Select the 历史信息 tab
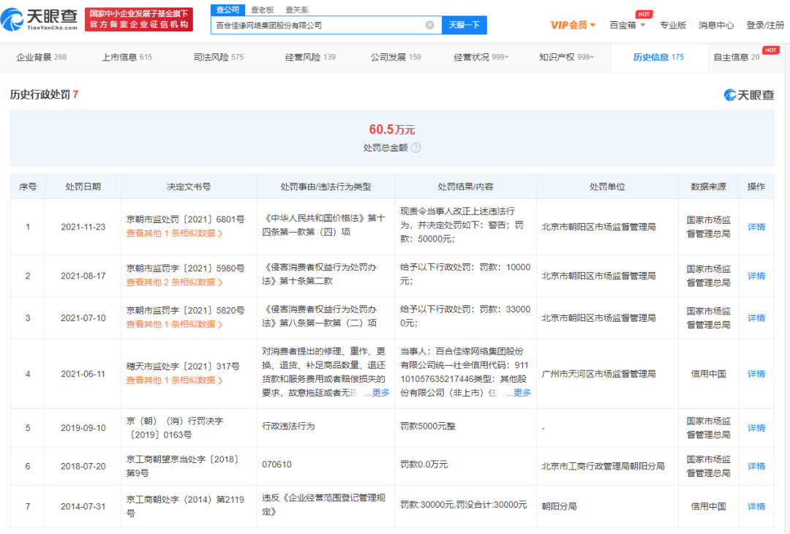 (658, 58)
